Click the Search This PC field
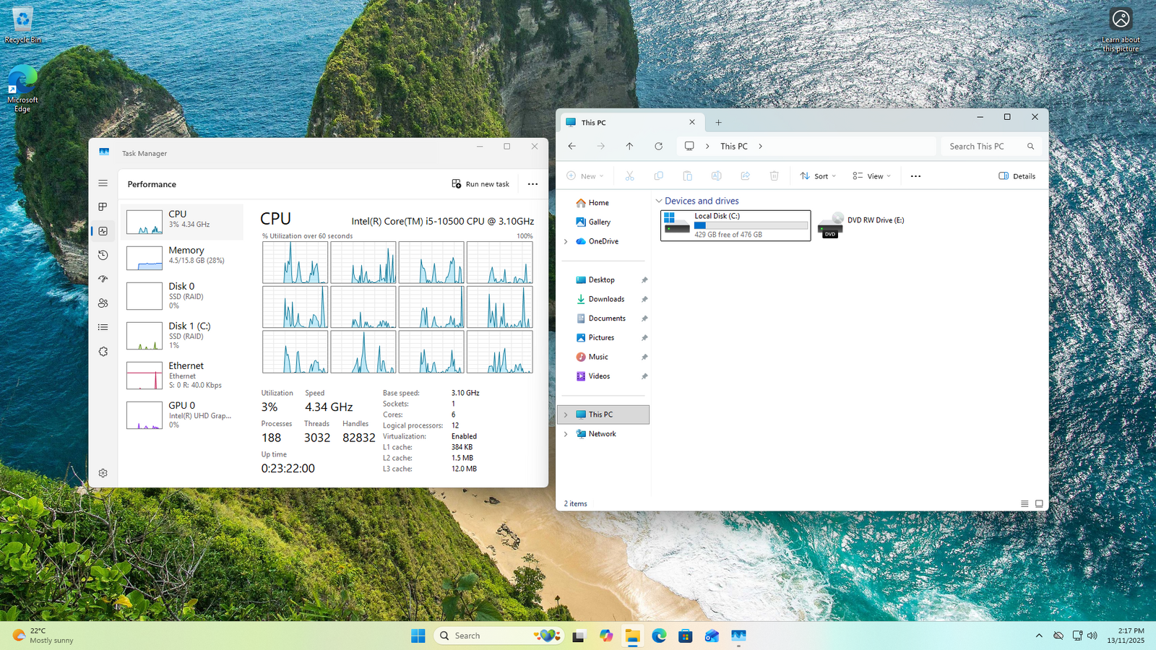This screenshot has width=1156, height=650. click(983, 146)
